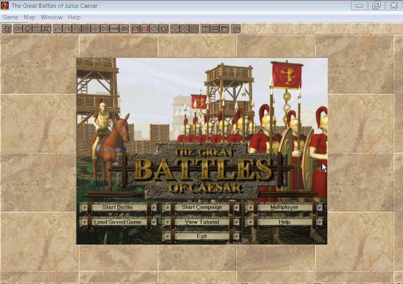403x284 pixels.
Task: Click the counter-clockwise rotate arrow toolbar icon
Action: 57,29
